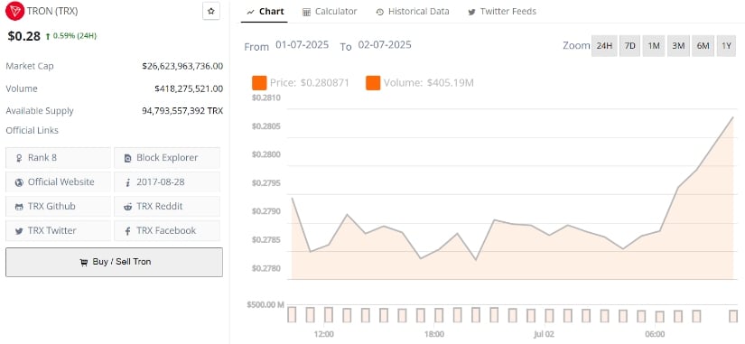Open TRX Github icon link
The image size is (745, 344).
point(19,207)
